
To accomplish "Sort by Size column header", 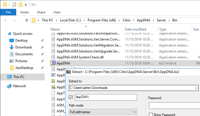I will [x=196, y=29].
